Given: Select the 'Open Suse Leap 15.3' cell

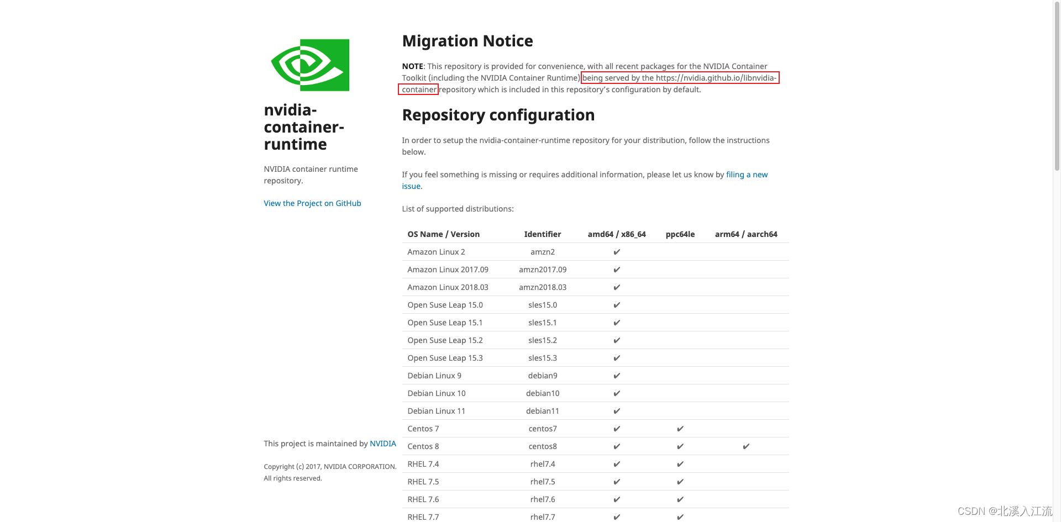Looking at the screenshot, I should 445,358.
